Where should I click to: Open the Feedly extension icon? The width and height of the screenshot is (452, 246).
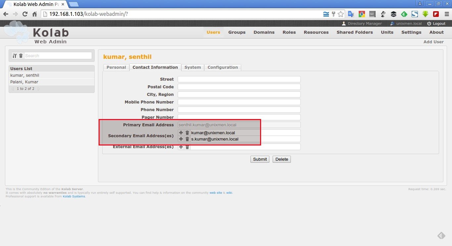point(404,14)
